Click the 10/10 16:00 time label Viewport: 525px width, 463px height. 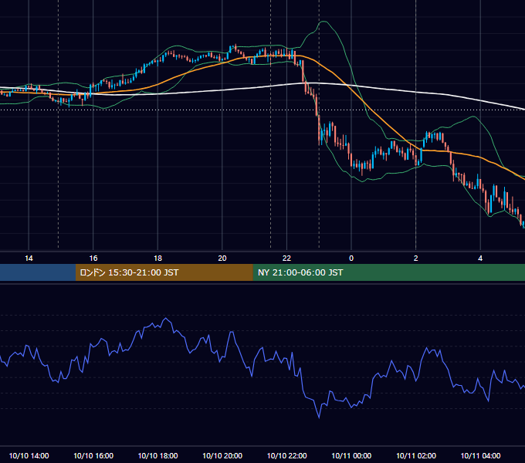(x=93, y=455)
